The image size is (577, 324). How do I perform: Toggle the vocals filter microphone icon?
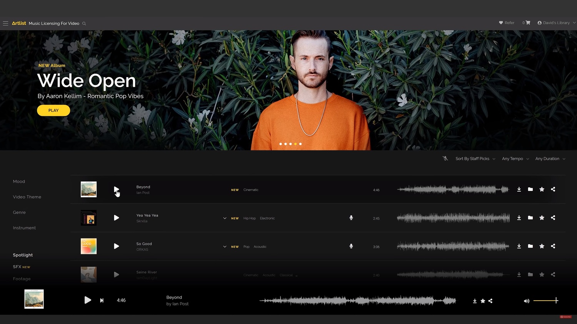click(445, 159)
